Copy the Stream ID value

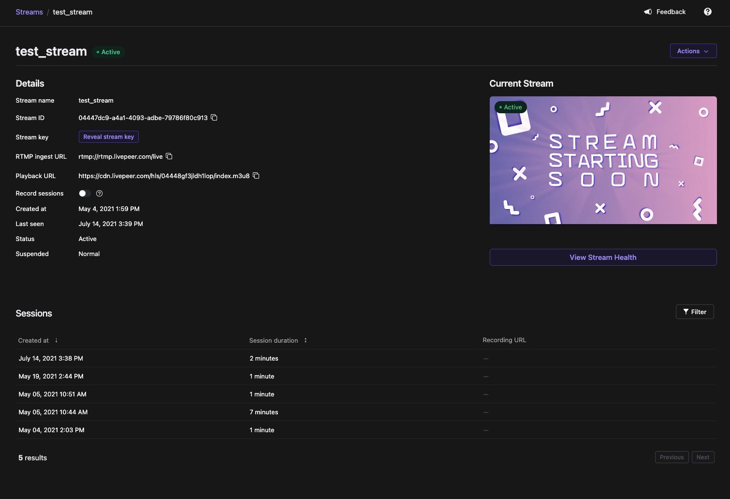click(x=214, y=118)
